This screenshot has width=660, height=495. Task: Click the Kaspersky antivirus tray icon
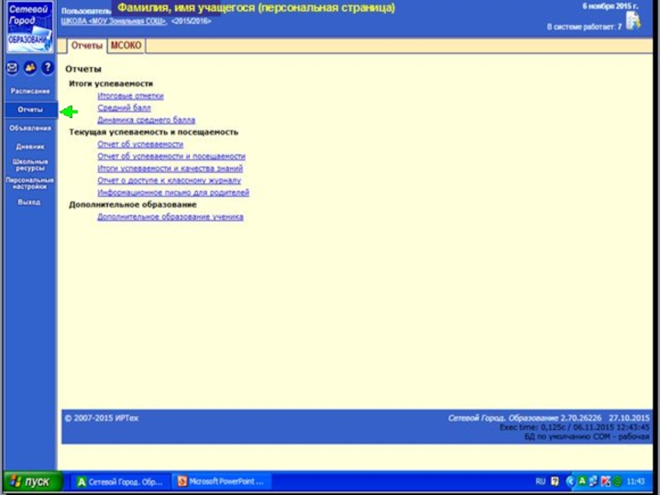pyautogui.click(x=606, y=481)
